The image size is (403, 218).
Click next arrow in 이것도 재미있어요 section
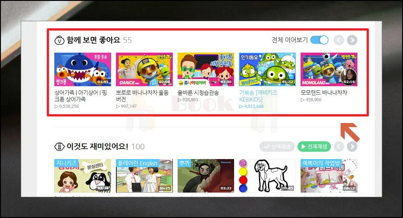(x=352, y=147)
